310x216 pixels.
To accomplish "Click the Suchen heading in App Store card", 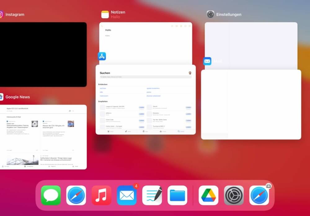I will click(x=105, y=73).
